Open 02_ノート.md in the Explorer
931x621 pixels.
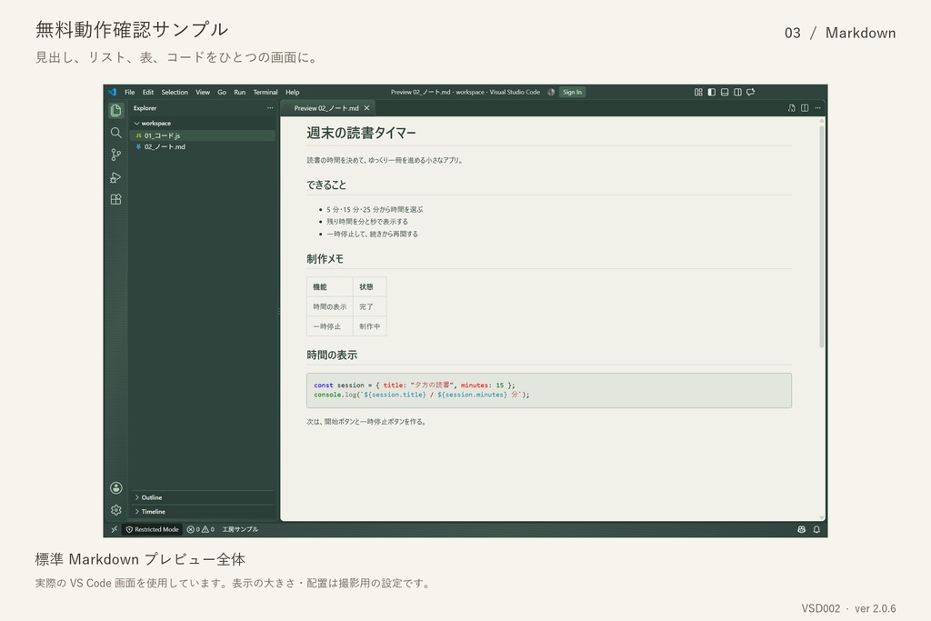point(203,146)
